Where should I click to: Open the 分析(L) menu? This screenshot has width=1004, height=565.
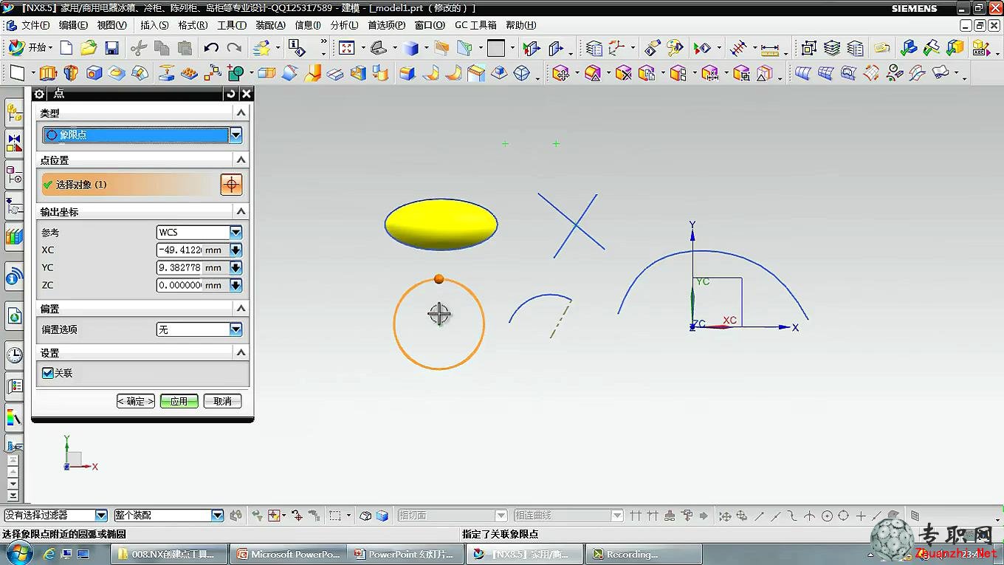click(344, 25)
